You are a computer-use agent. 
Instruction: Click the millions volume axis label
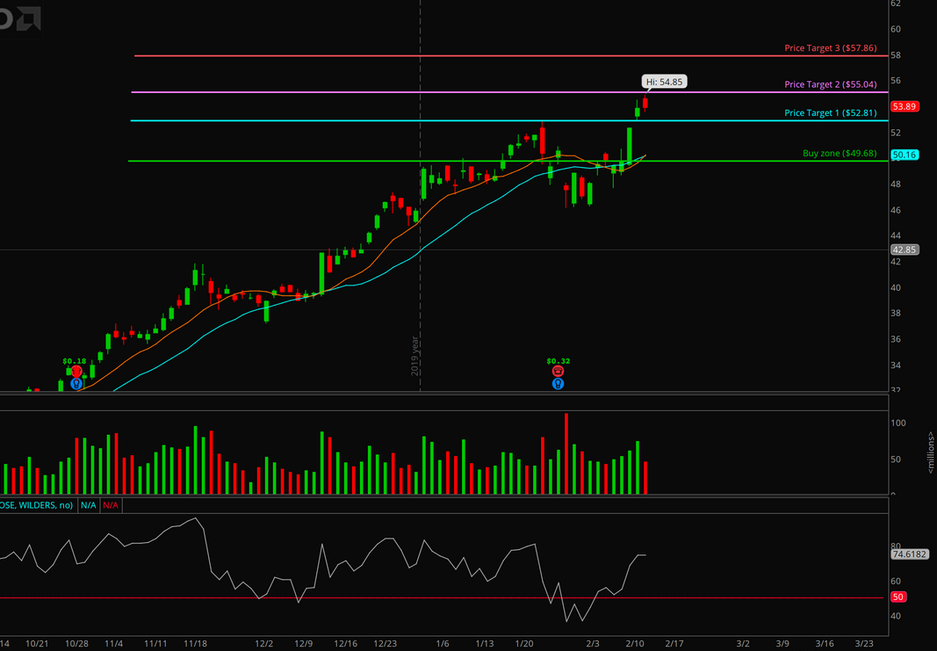click(931, 452)
